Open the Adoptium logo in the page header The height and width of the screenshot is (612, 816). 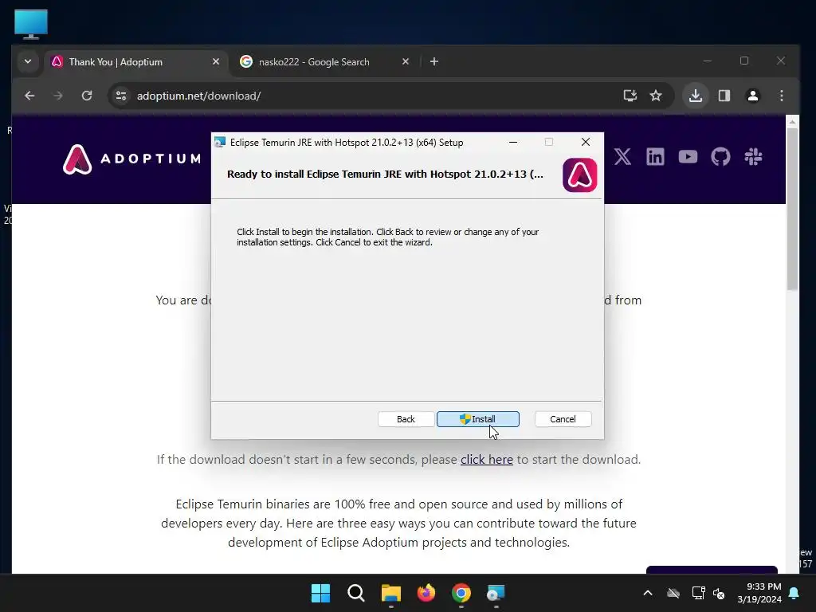click(131, 159)
